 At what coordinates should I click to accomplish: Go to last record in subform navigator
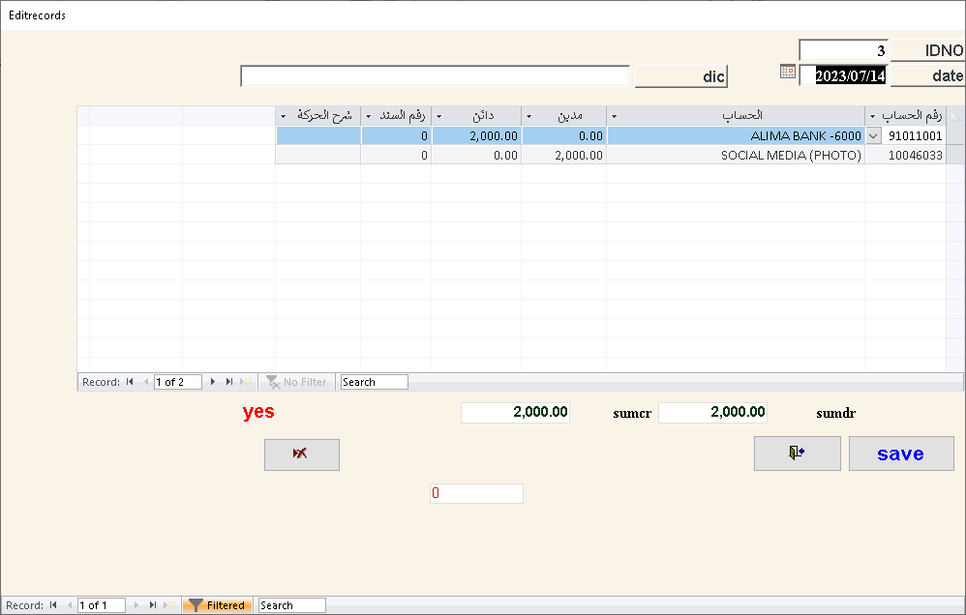229,382
